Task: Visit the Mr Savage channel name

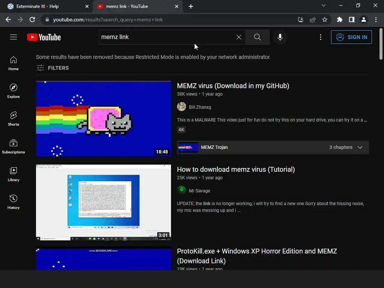Action: point(199,191)
